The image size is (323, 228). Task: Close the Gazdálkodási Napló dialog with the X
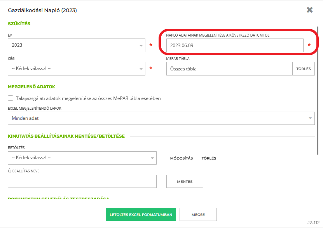tap(309, 10)
